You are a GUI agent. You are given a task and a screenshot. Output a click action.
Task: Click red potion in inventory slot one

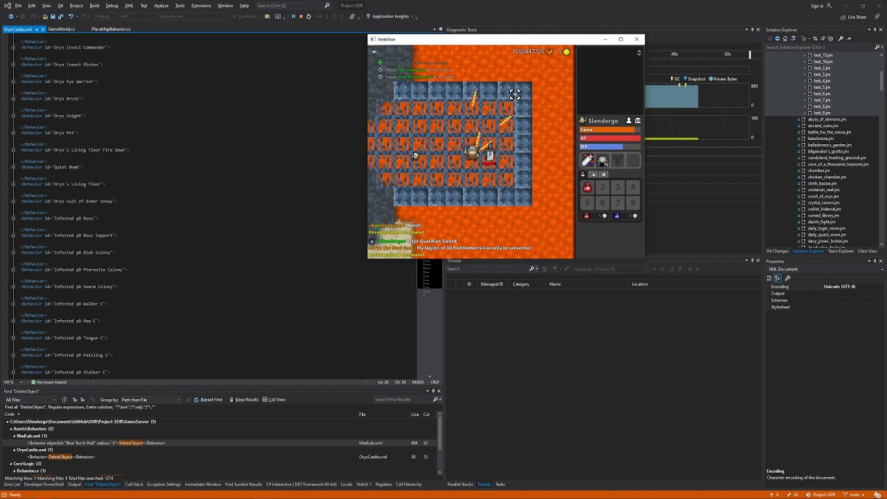point(587,187)
